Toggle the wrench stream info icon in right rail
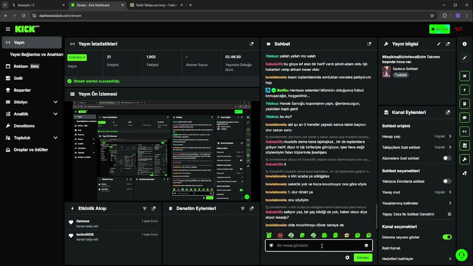 [465, 160]
